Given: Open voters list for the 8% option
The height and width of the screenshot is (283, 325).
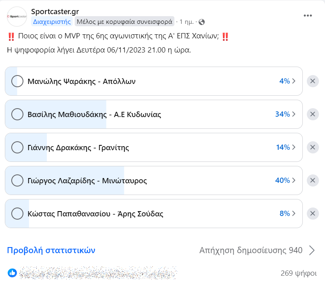Looking at the screenshot, I should [x=288, y=214].
